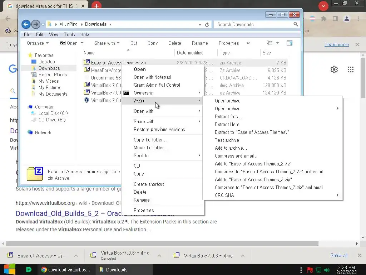Open the View menu in Explorer

pos(54,35)
